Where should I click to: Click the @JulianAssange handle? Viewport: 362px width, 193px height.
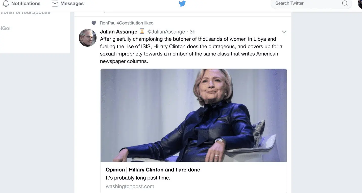pos(166,32)
